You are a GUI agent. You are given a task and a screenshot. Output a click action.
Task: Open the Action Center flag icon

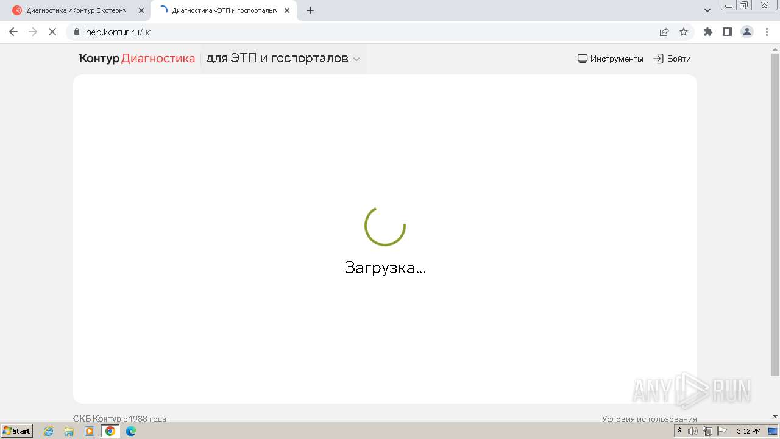pyautogui.click(x=722, y=431)
